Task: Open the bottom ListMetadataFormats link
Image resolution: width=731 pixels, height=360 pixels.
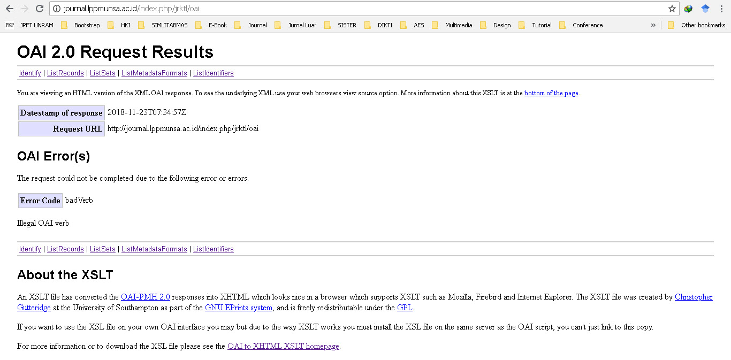Action: point(154,249)
